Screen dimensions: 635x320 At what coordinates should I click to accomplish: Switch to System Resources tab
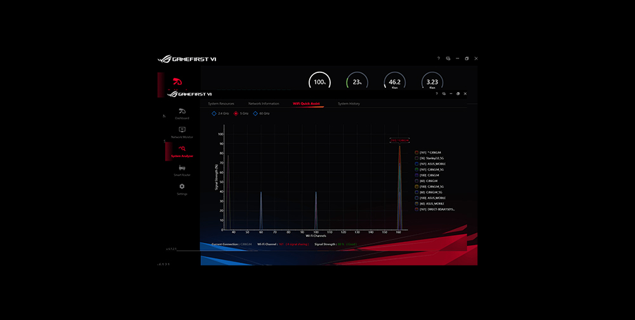tap(221, 103)
